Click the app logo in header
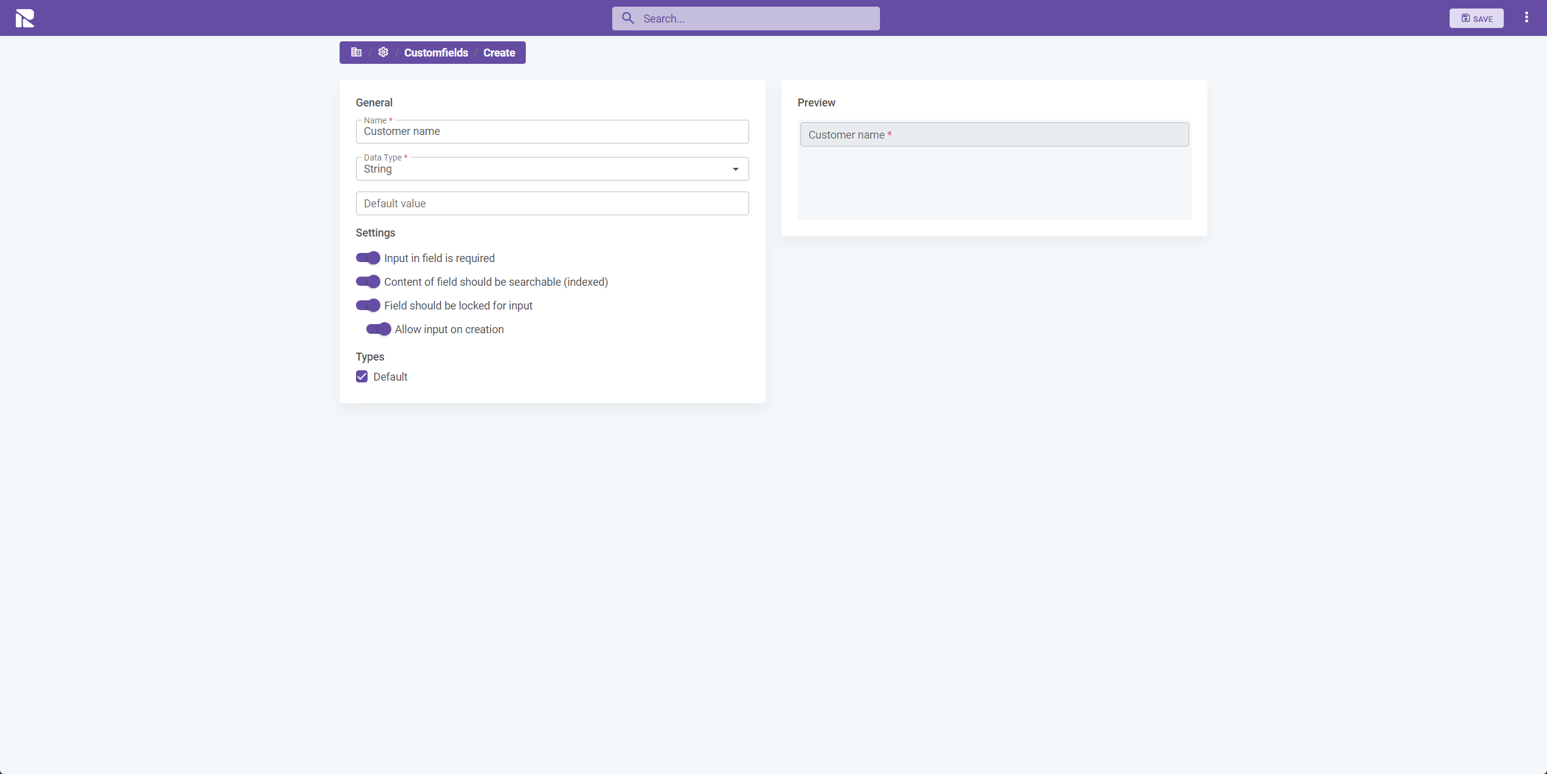1547x774 pixels. pyautogui.click(x=25, y=18)
